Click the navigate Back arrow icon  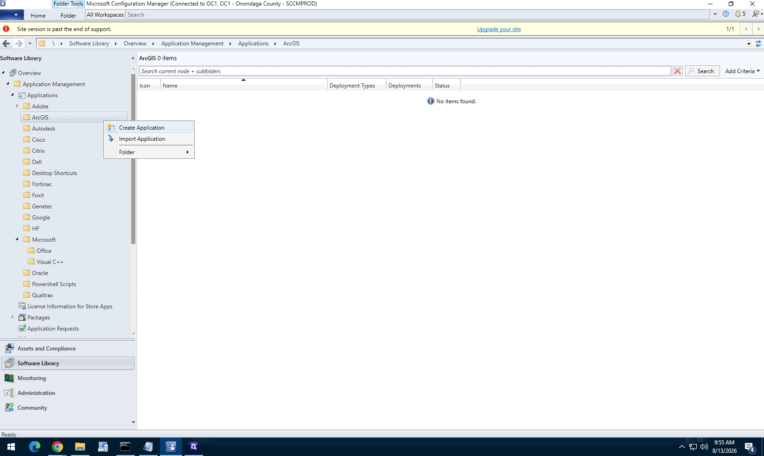point(6,44)
